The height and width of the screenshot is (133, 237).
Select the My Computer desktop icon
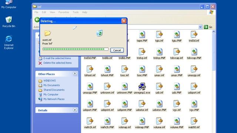tap(9, 4)
